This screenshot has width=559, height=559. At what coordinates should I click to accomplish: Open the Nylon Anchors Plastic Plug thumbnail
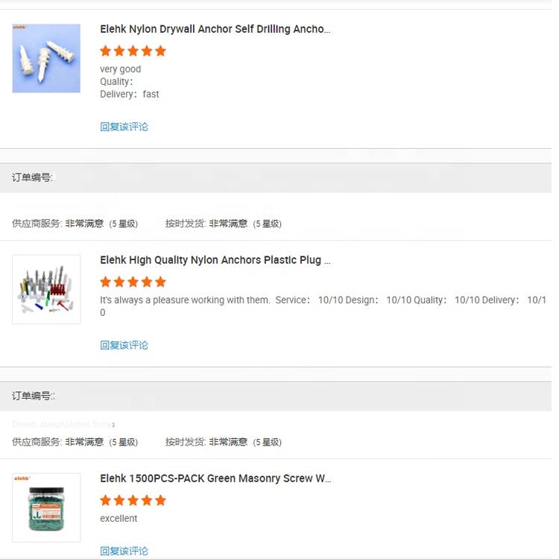pyautogui.click(x=46, y=289)
